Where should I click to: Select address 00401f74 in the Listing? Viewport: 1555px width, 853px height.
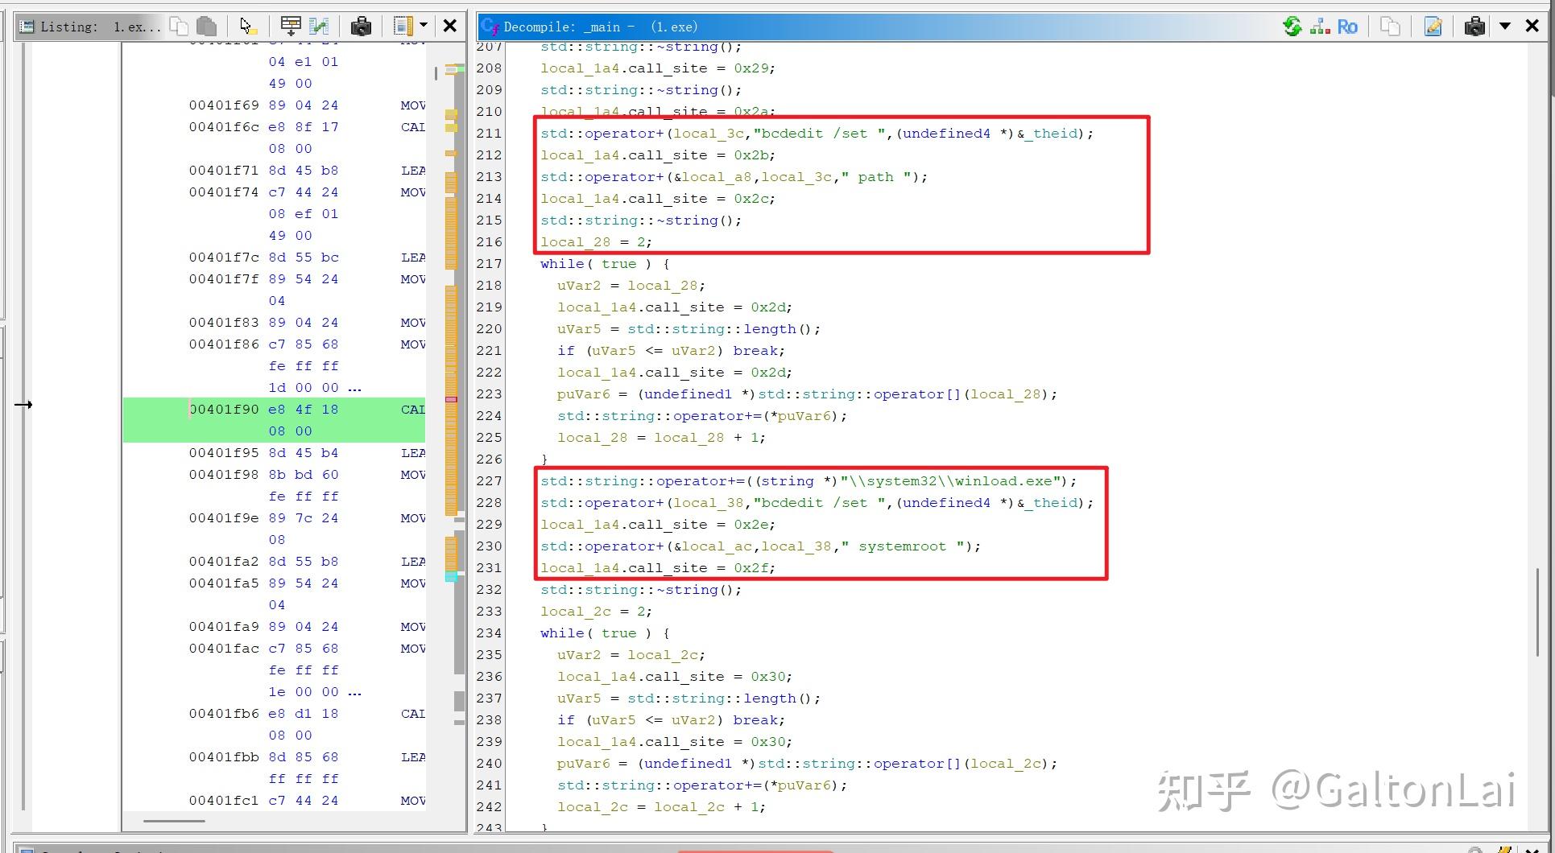pos(224,192)
